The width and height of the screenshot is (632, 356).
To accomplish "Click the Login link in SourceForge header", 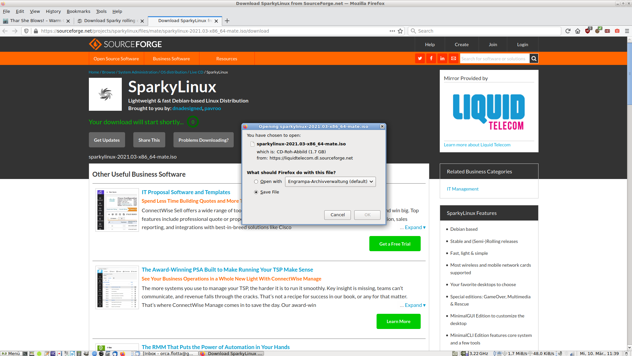I will pos(522,44).
